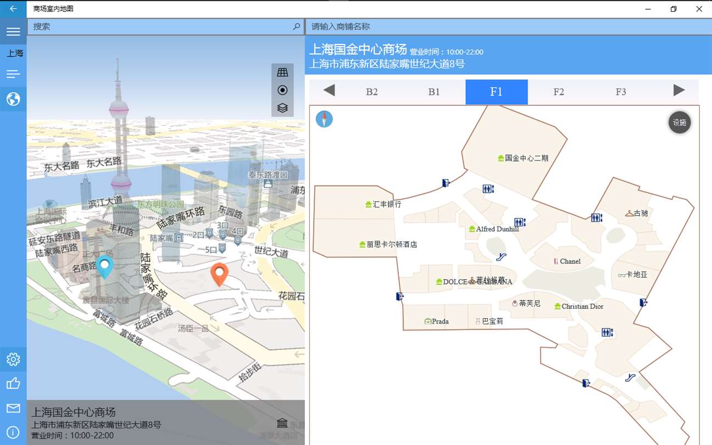Go to previous floors with left arrow
This screenshot has height=445, width=712.
tap(329, 91)
